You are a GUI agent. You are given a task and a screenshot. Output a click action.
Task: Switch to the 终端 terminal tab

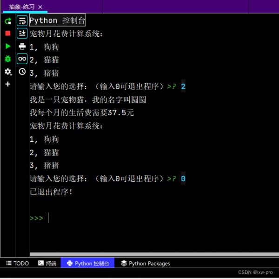click(x=47, y=263)
